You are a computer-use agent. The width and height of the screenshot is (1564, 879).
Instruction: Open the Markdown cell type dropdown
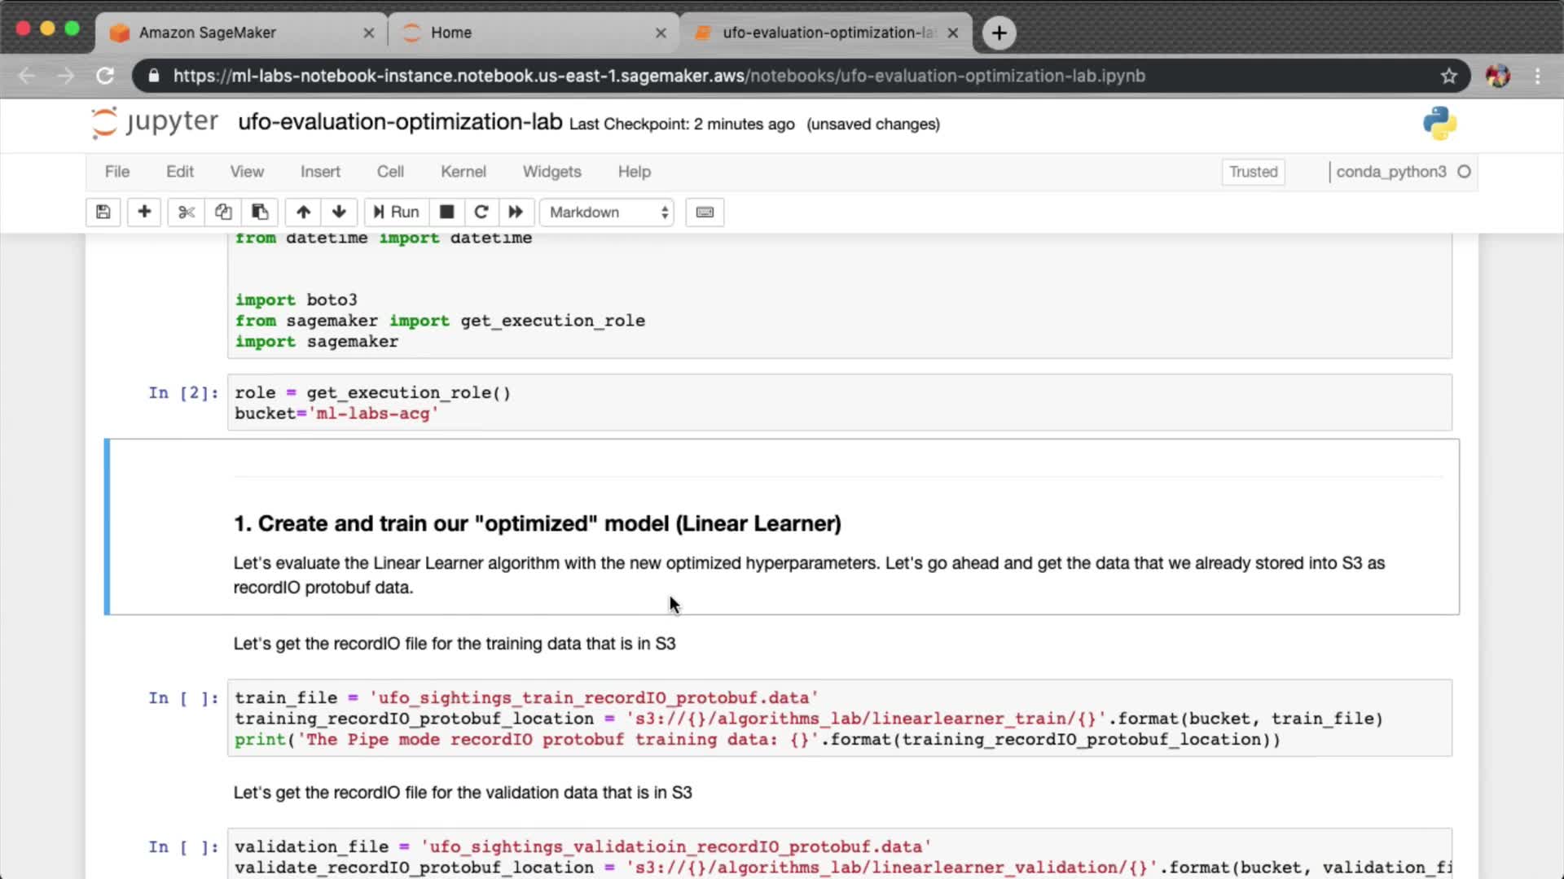[608, 212]
